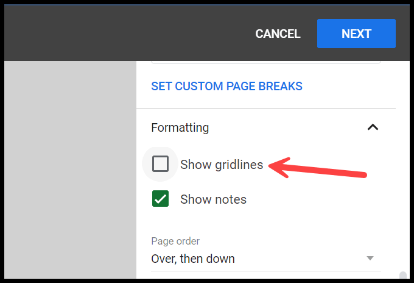Click the vertical scrollbar thumb
This screenshot has height=283, width=414.
tap(401, 276)
